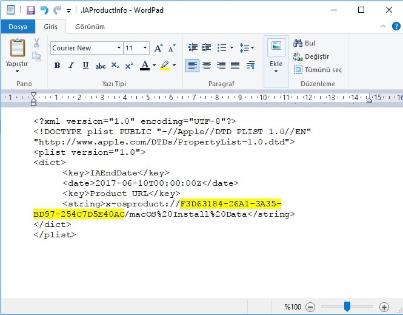This screenshot has width=403, height=315.
Task: Click the Grow font size icon
Action: tap(159, 48)
